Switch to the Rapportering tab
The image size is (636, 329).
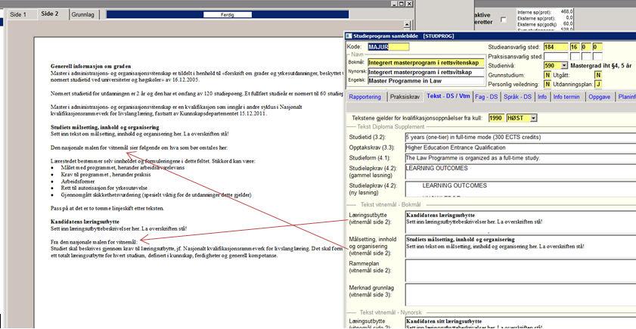click(x=365, y=97)
